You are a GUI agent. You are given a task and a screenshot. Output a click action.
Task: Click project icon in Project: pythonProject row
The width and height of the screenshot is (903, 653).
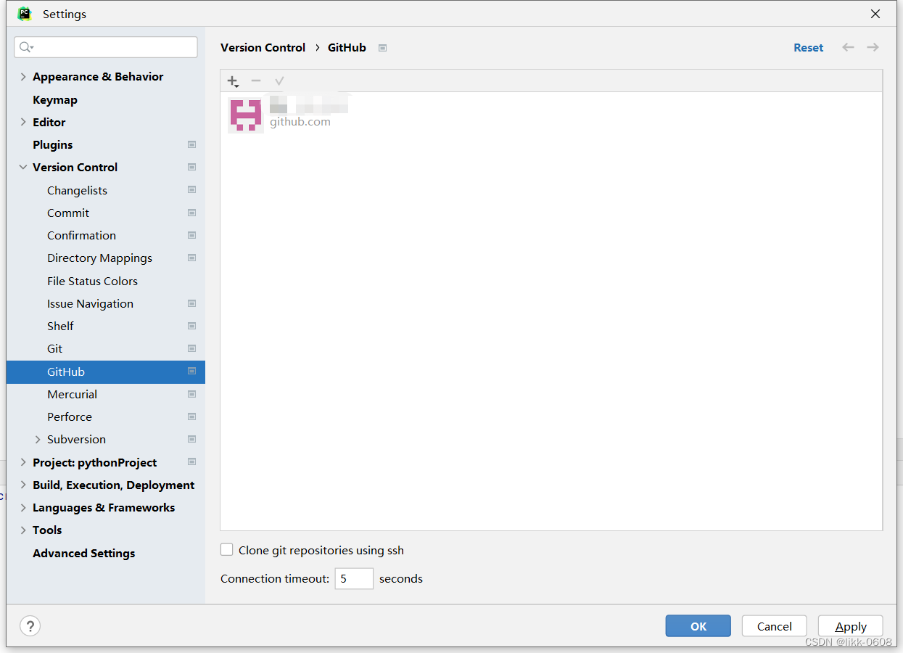pos(191,461)
